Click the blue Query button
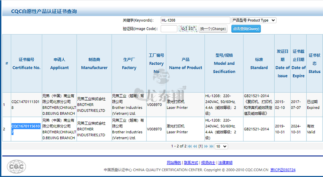Viewport: 323px width, 177px height. [246, 29]
